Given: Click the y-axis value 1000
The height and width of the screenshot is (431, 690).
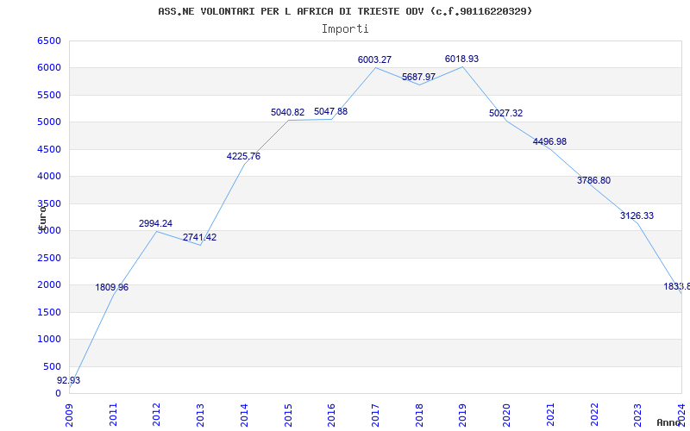Looking at the screenshot, I should tap(49, 340).
